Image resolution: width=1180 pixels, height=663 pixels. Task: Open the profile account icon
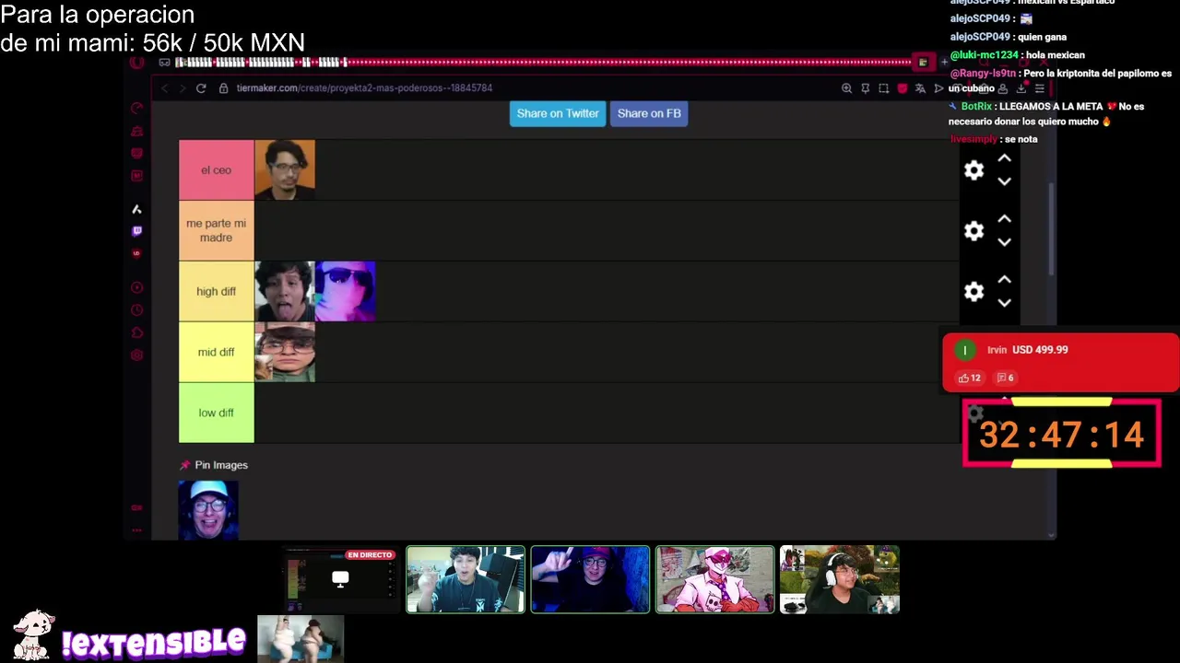point(1003,88)
